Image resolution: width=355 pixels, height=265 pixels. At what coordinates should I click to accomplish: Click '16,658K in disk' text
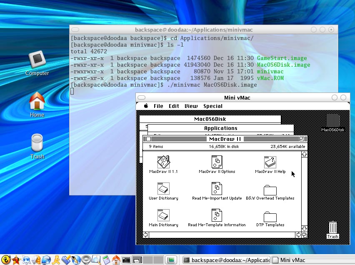click(x=224, y=147)
